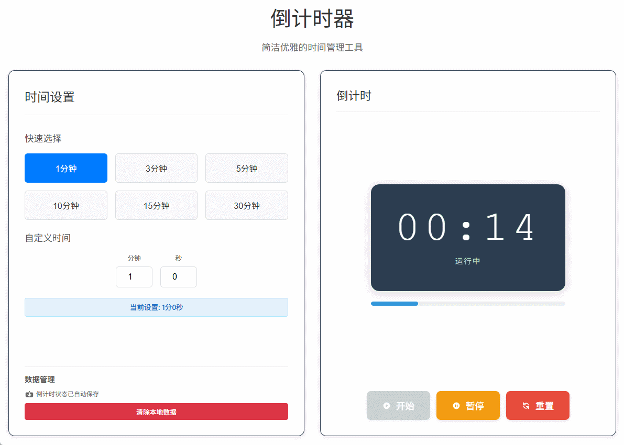Choose the 30分钟 preset
Viewport: 624px width, 445px height.
pyautogui.click(x=247, y=205)
